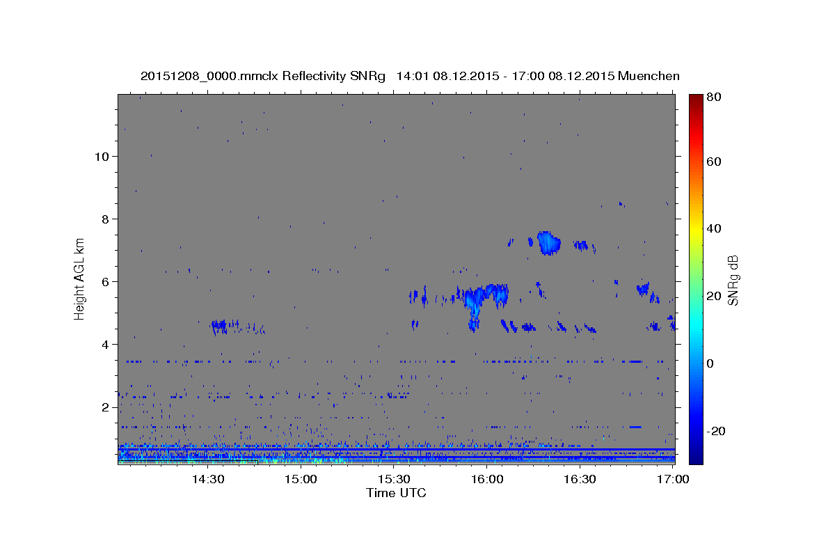Click the 14:30 time tick label

[207, 480]
